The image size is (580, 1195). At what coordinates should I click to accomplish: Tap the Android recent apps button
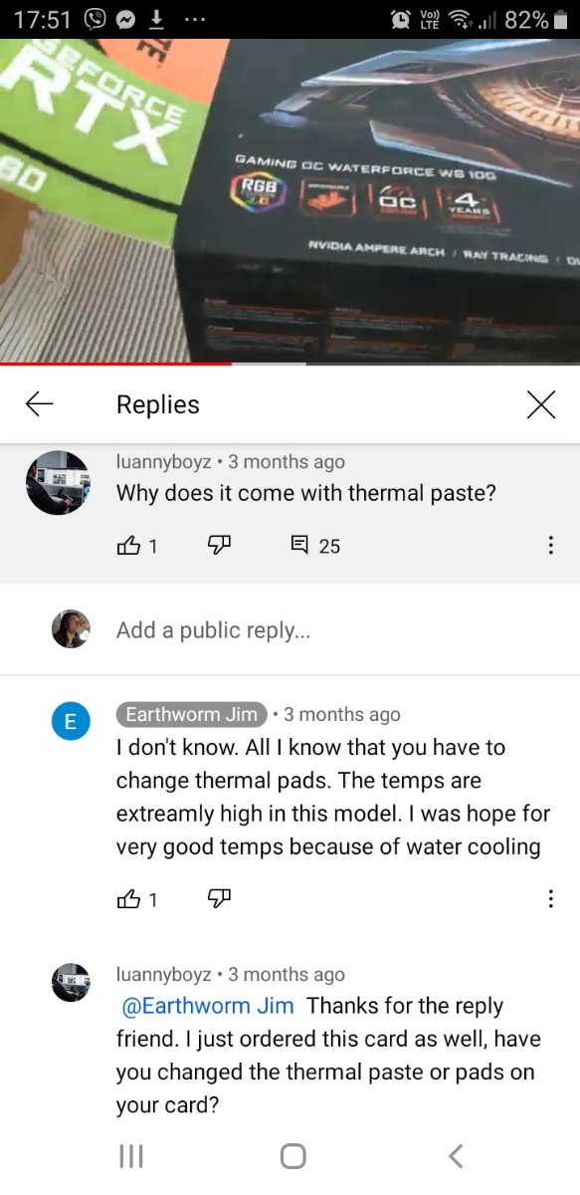[x=131, y=1155]
